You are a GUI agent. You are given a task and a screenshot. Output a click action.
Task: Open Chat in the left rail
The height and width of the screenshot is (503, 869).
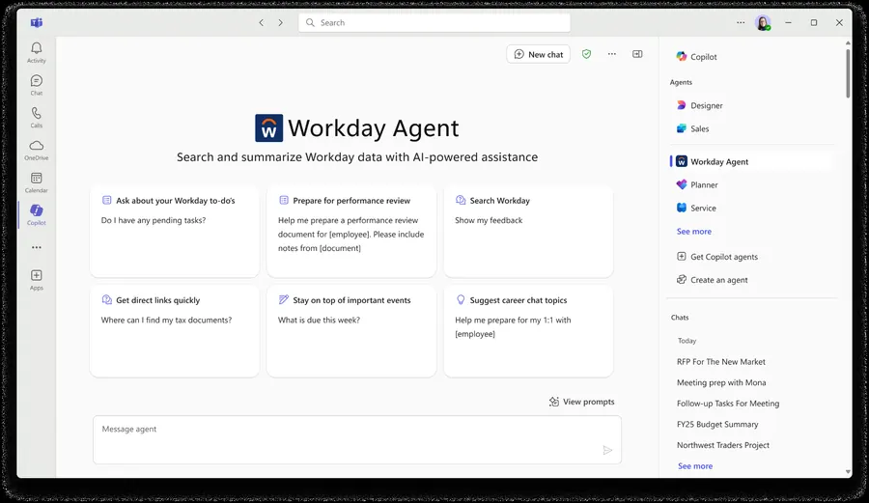(x=36, y=85)
